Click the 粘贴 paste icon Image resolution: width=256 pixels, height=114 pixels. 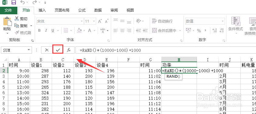7,21
